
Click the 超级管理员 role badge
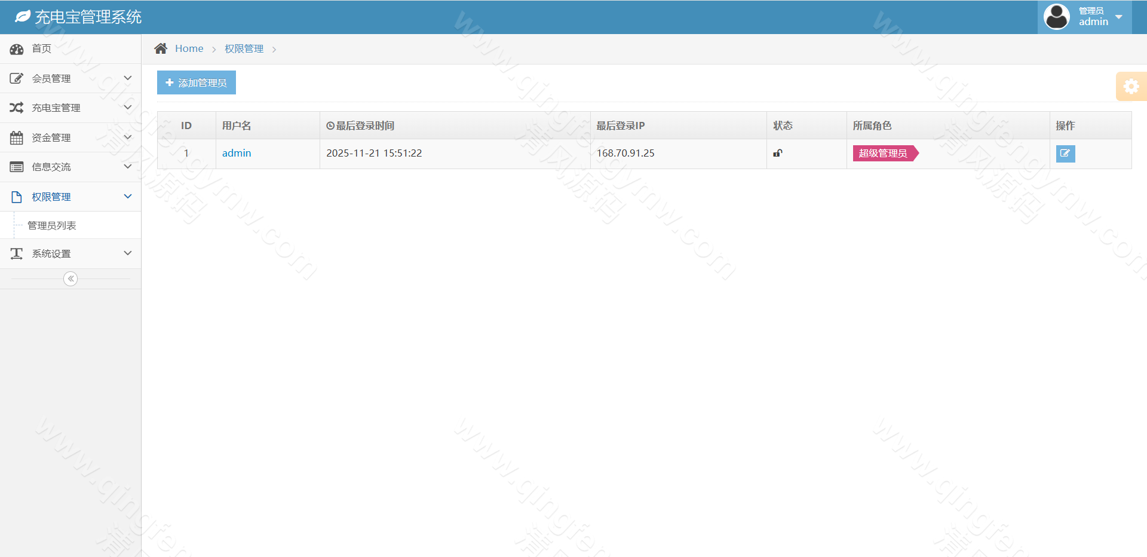pos(883,153)
